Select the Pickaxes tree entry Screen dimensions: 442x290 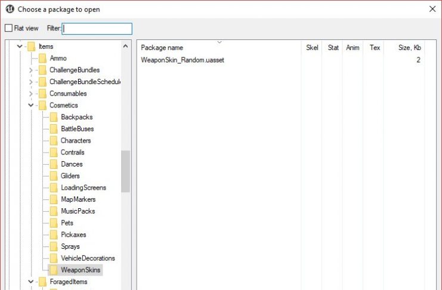click(x=73, y=235)
